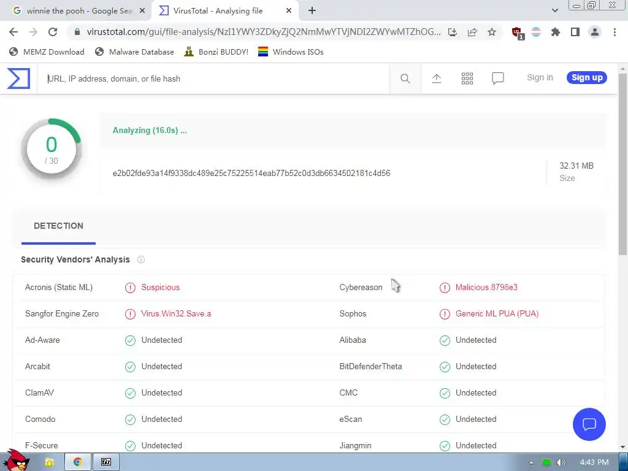Open the comments speech bubble icon
The height and width of the screenshot is (471, 628).
pos(497,78)
